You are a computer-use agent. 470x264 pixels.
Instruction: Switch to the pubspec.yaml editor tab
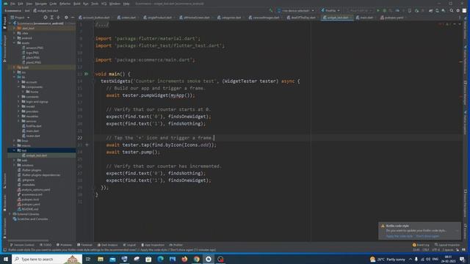click(394, 18)
